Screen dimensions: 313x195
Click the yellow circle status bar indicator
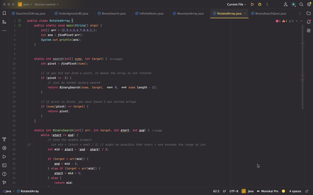(x=283, y=191)
